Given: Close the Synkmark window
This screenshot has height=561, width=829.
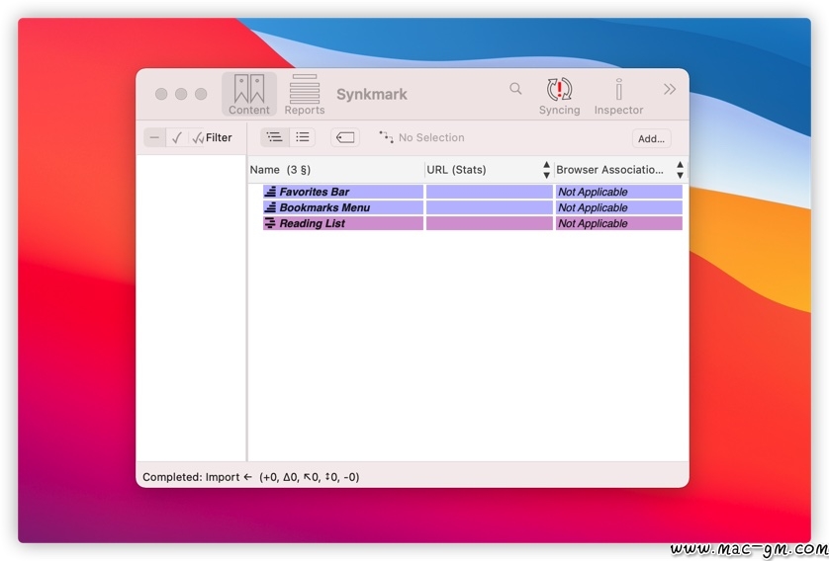Looking at the screenshot, I should coord(161,94).
